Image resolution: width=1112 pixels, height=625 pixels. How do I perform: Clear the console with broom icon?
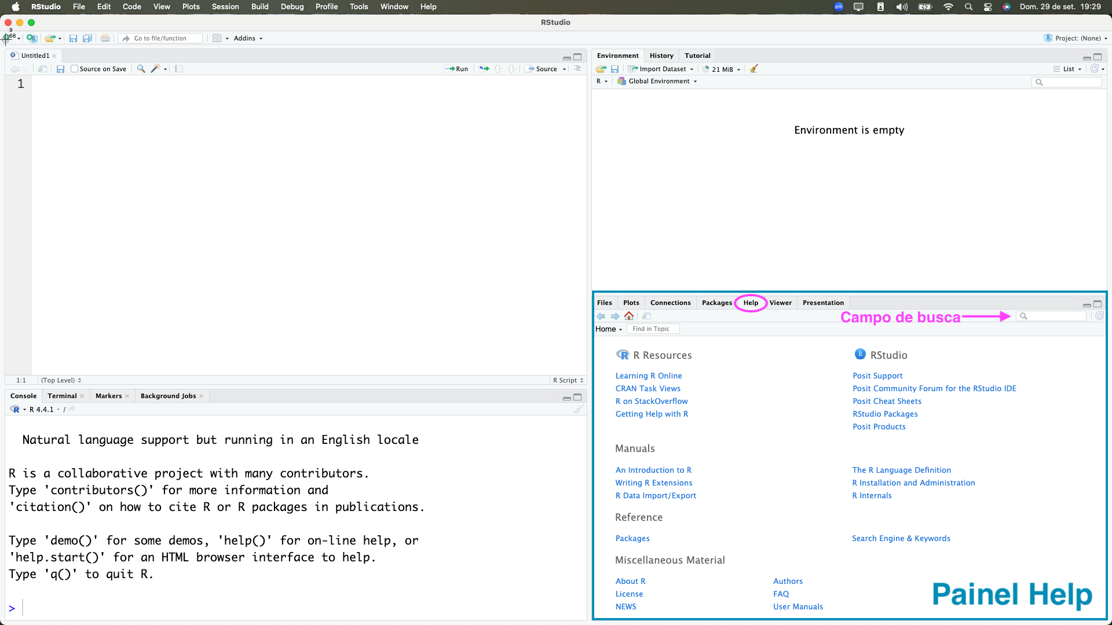pos(578,409)
